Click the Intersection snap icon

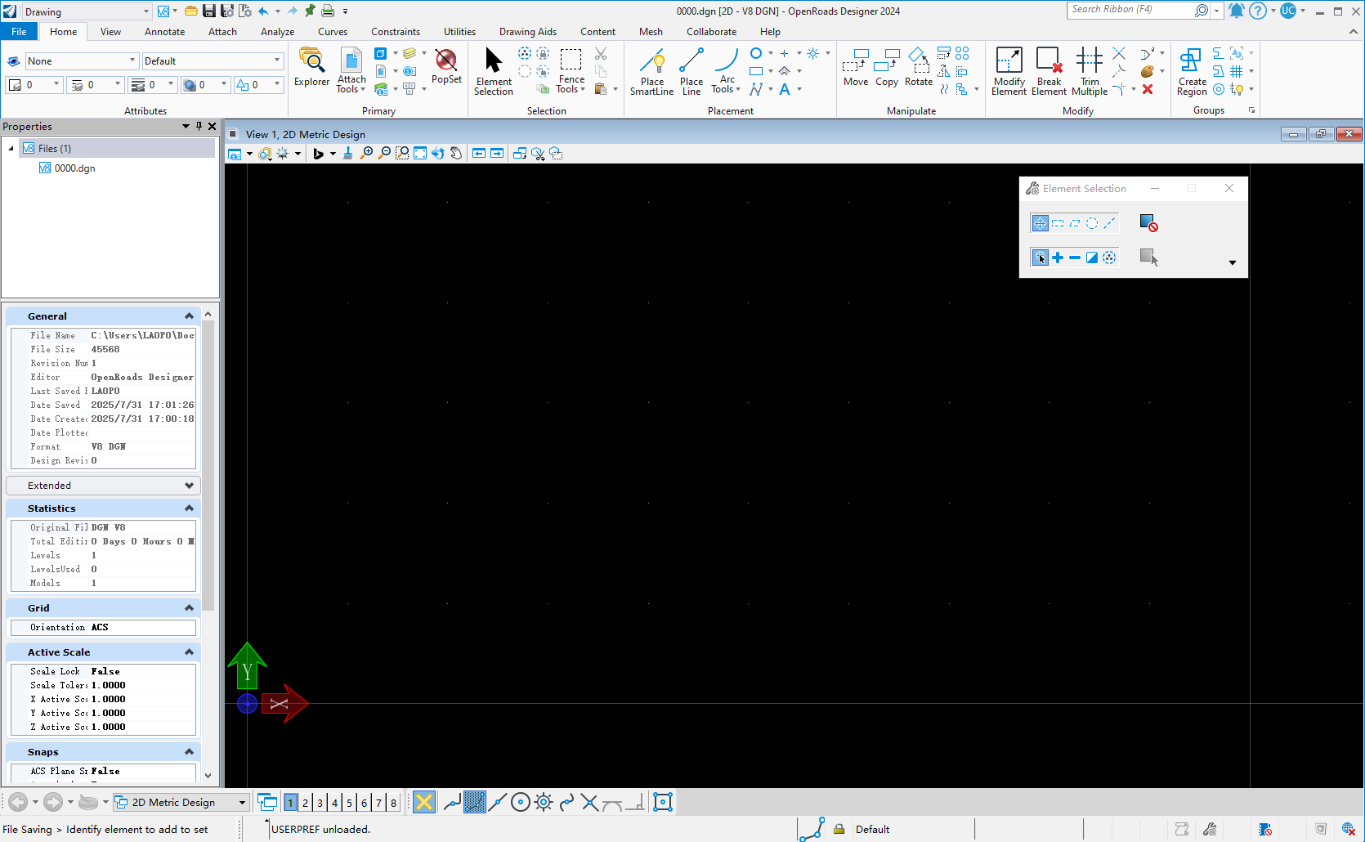[589, 803]
